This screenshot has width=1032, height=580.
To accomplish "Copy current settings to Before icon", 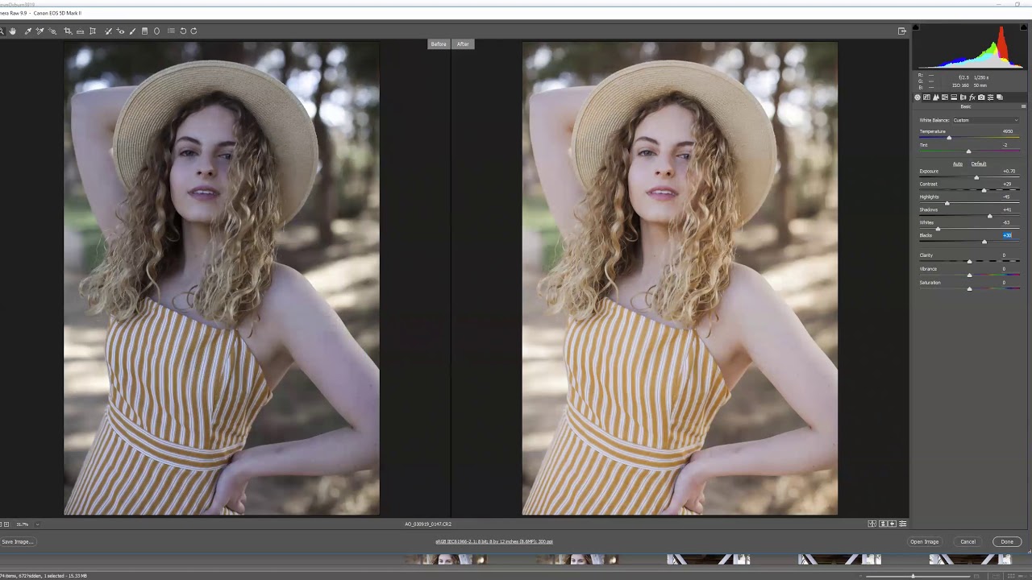I will (893, 524).
